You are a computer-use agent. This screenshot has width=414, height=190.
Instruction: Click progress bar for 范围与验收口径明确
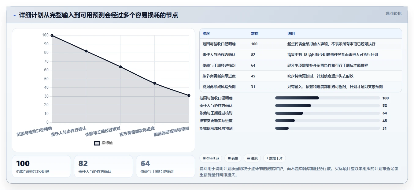(x=327, y=98)
